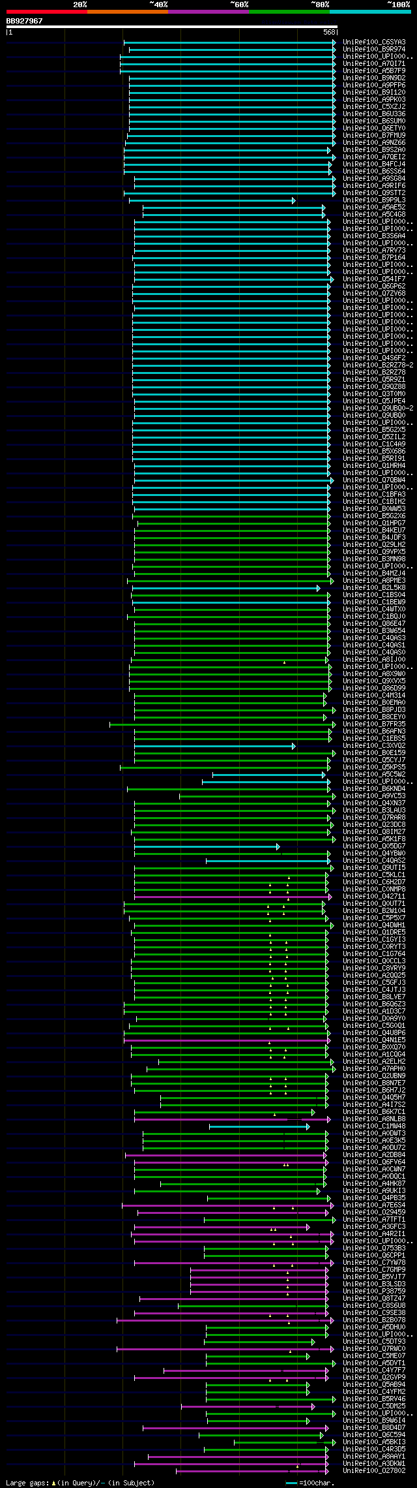The height and width of the screenshot is (1488, 417).
Task: Click label UniRef100_Q5R9Z1
Action: click(x=374, y=380)
